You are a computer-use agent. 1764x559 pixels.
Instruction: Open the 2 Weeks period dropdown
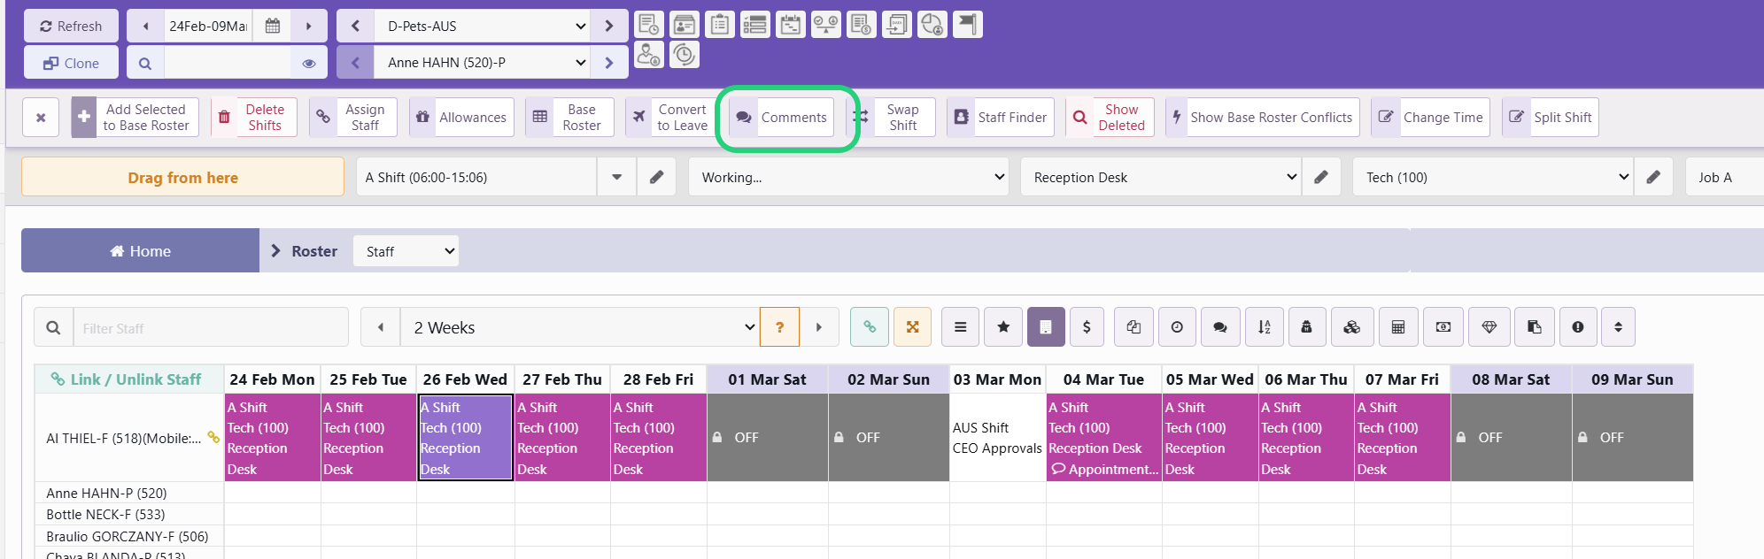pos(580,327)
